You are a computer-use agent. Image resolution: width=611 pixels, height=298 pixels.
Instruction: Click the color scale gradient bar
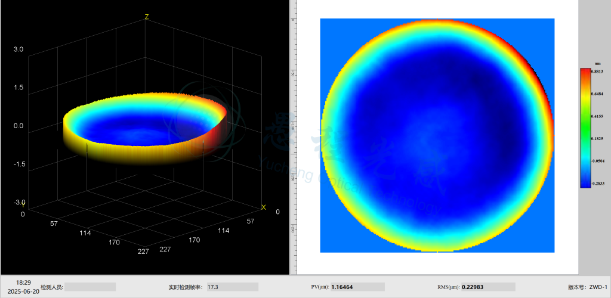[586, 128]
